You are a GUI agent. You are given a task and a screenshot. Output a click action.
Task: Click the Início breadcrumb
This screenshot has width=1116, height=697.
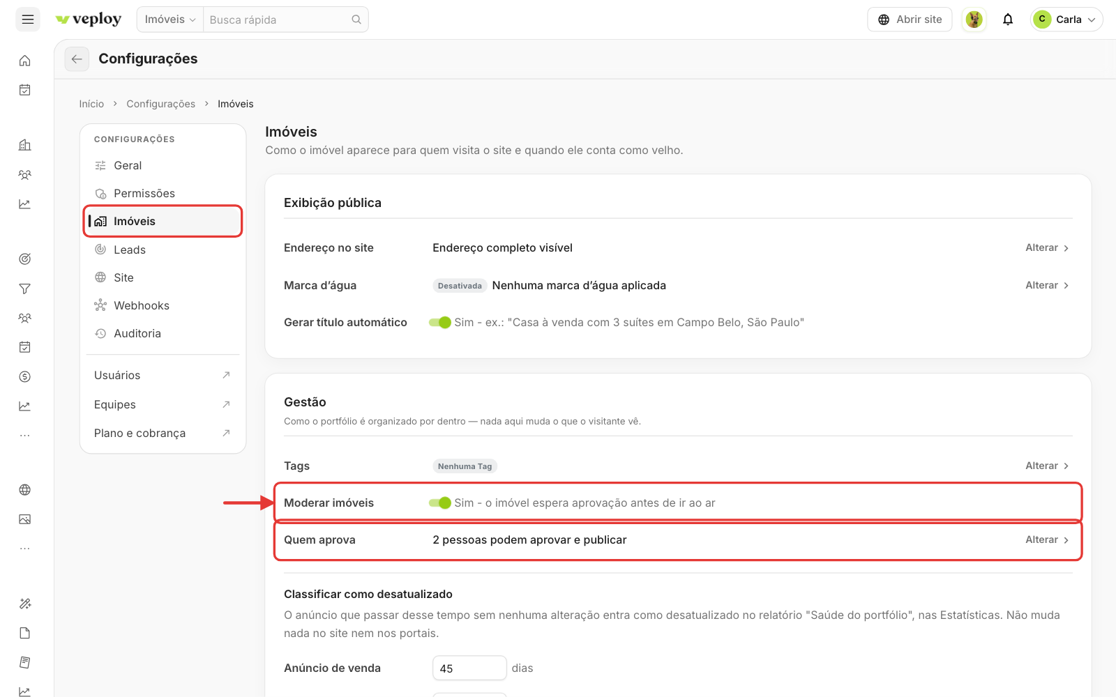tap(91, 104)
